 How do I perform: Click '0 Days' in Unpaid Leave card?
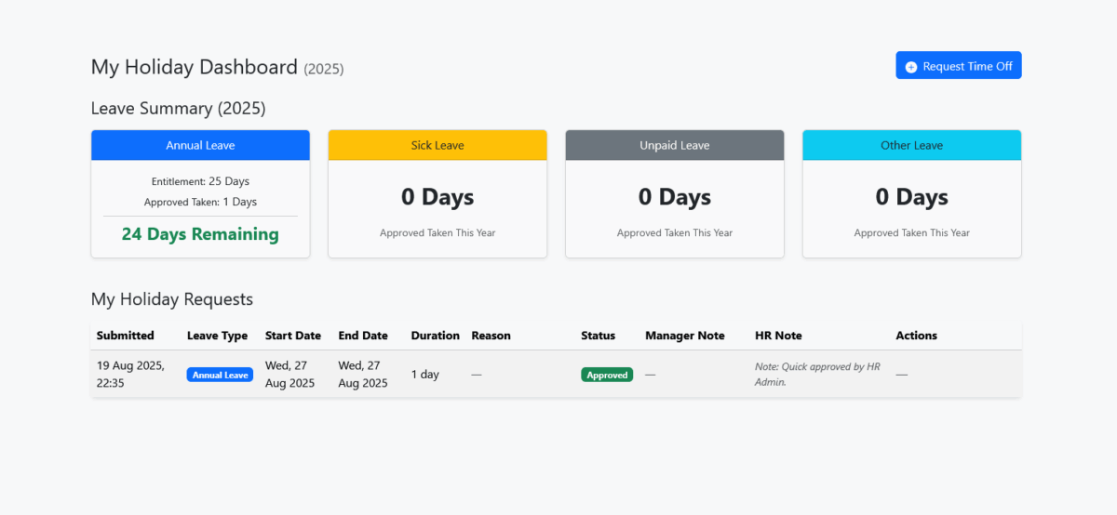click(675, 197)
